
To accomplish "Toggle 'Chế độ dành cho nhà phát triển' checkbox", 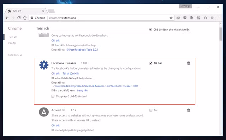I will pyautogui.click(x=150, y=30).
